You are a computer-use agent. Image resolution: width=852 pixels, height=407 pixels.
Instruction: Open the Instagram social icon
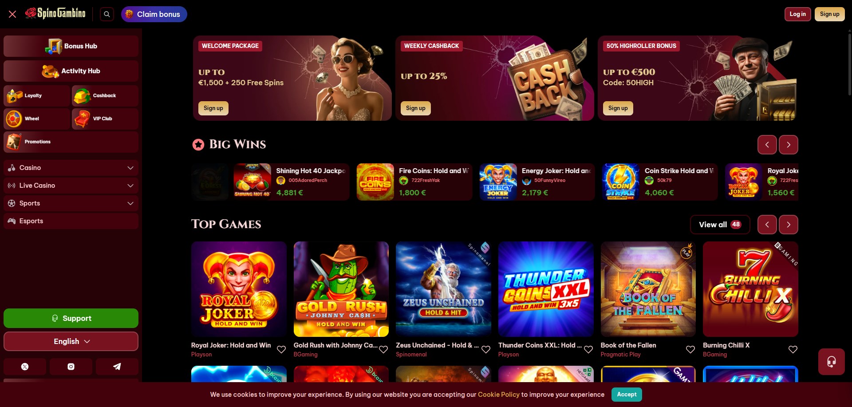point(71,367)
